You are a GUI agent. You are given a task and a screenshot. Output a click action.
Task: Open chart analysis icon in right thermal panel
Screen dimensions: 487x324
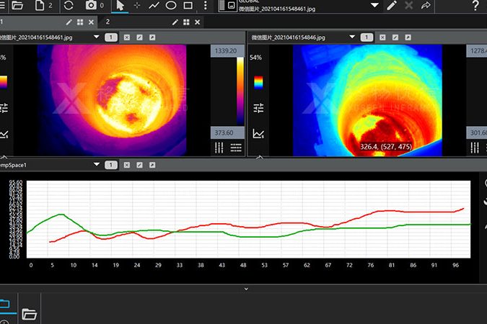pyautogui.click(x=258, y=133)
